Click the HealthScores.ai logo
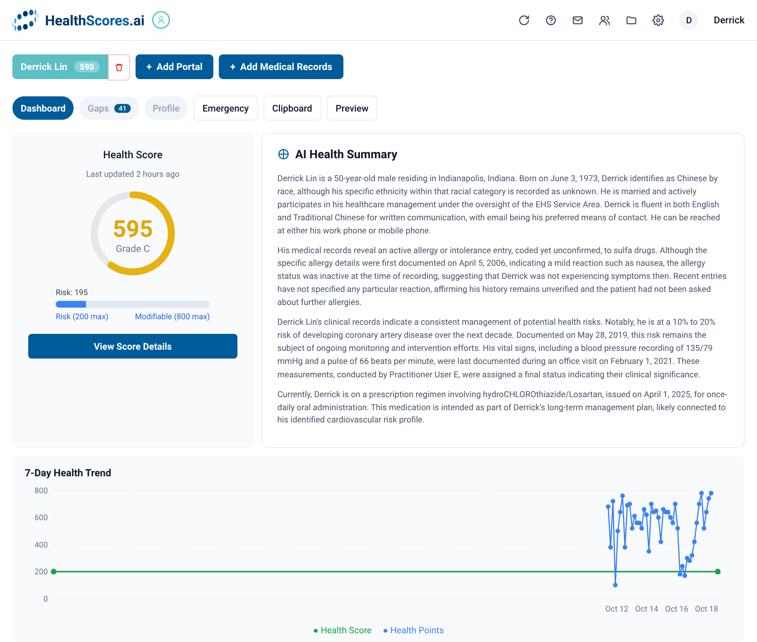Viewport: 757px width, 642px height. tap(79, 20)
